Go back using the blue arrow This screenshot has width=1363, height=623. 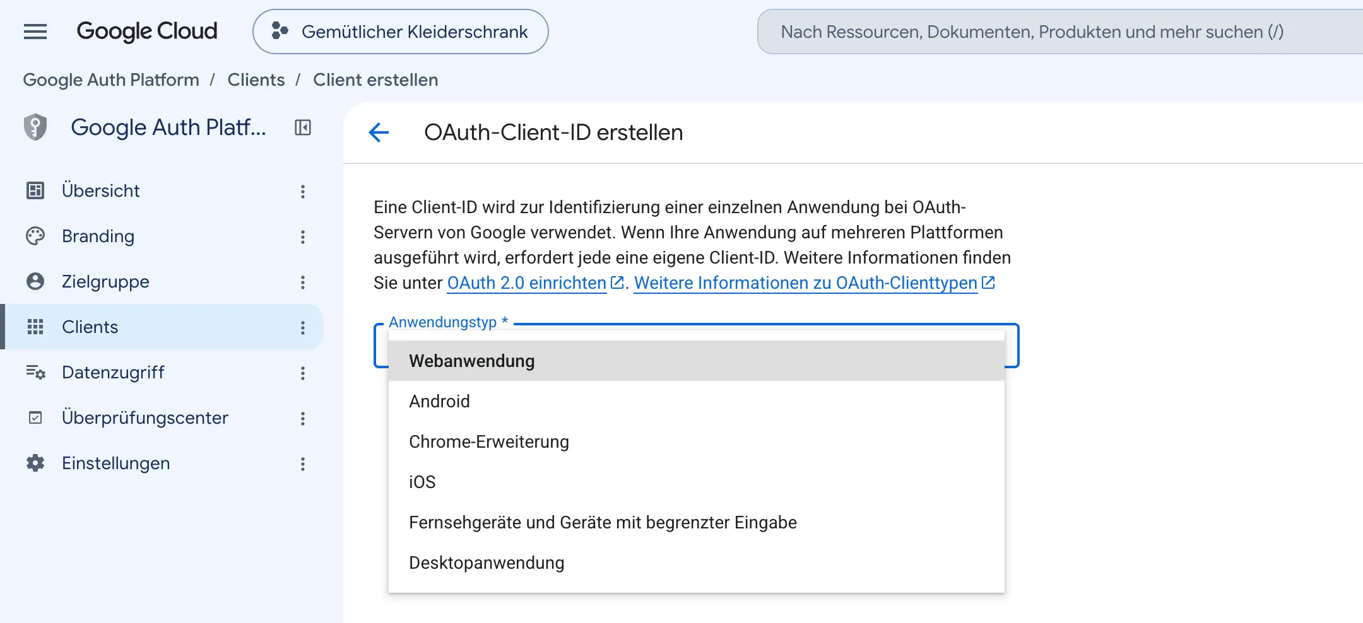point(379,132)
